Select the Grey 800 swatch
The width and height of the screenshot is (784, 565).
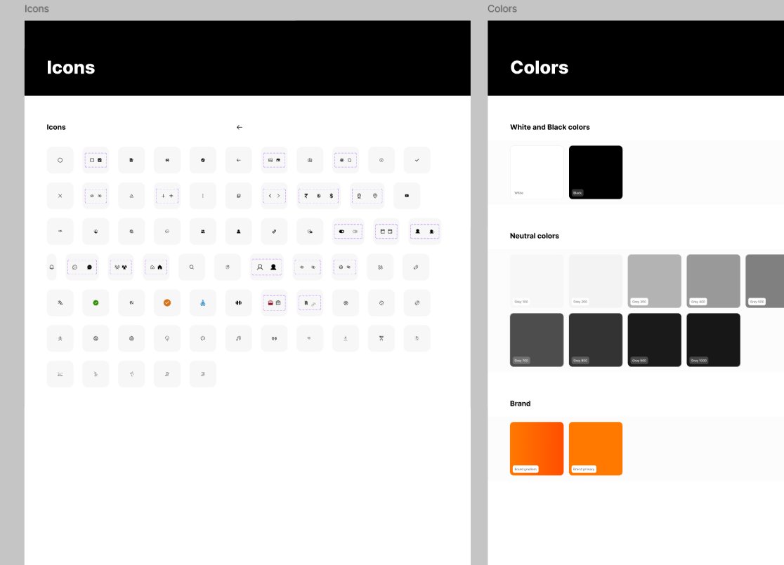[x=596, y=340]
